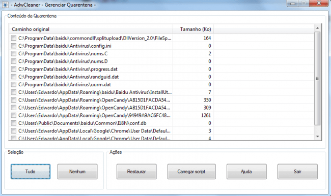Close the Gerenciar Quarentena window
The image size is (331, 196).
click(x=319, y=3)
